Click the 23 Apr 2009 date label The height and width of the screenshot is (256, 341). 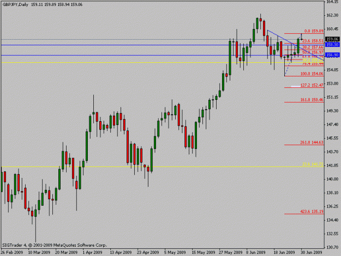148,252
